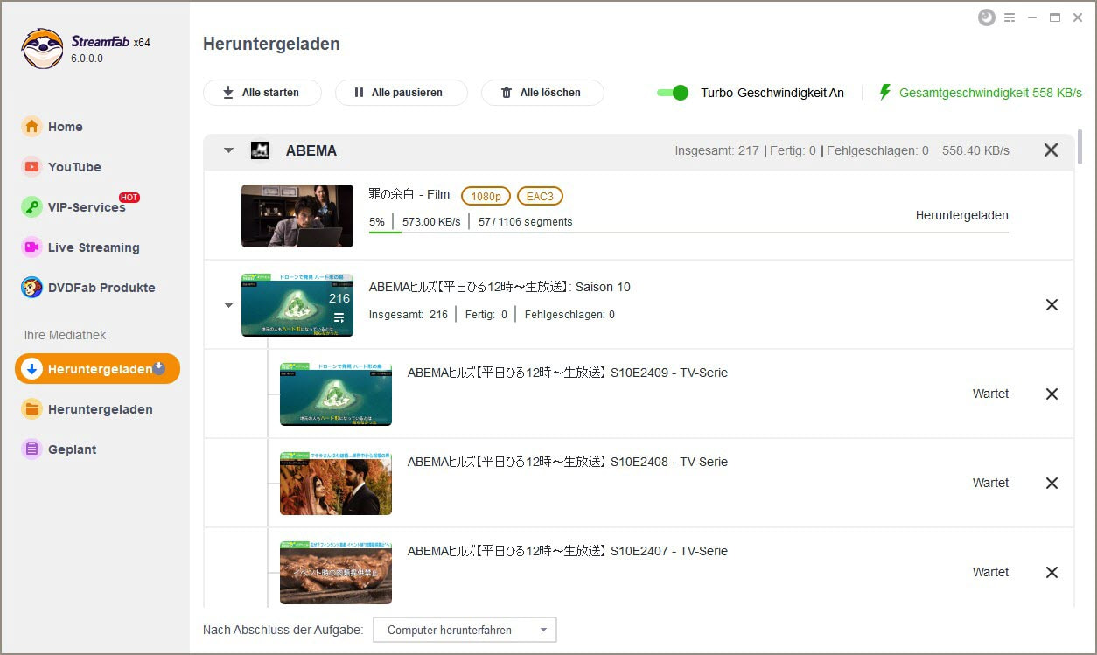1097x655 pixels.
Task: Click the StreamFab sloth logo
Action: [43, 49]
